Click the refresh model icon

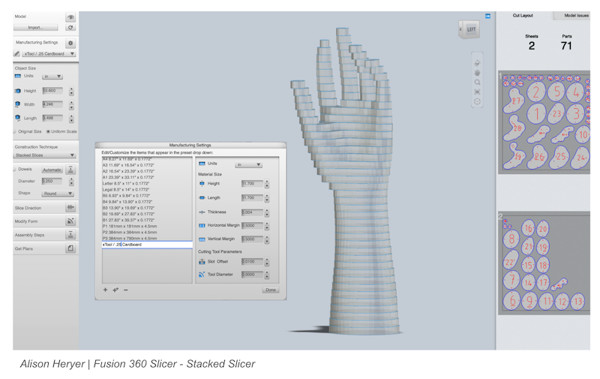70,27
